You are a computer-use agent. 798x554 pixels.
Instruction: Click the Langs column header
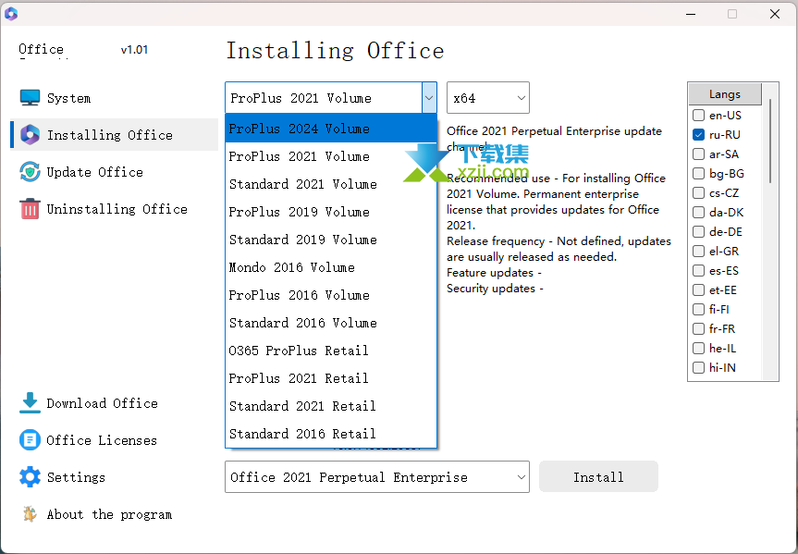coord(725,94)
